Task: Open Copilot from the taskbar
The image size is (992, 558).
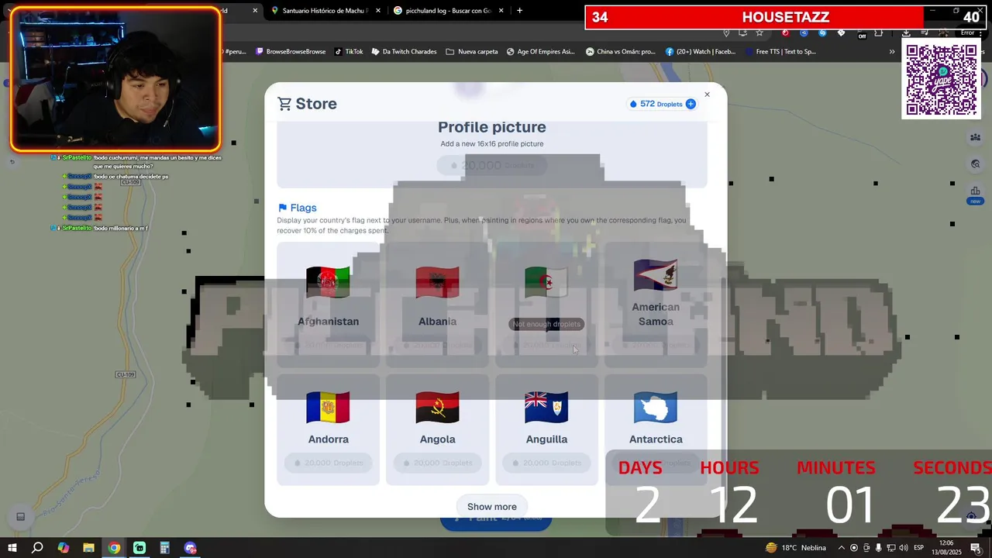Action: click(x=63, y=548)
